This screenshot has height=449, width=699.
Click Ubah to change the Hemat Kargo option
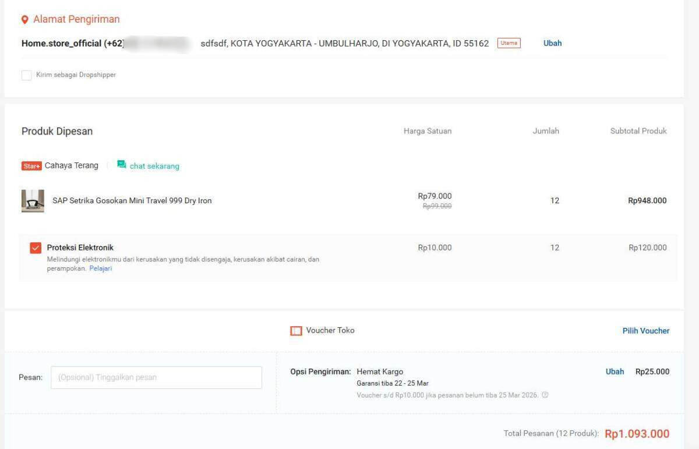615,372
